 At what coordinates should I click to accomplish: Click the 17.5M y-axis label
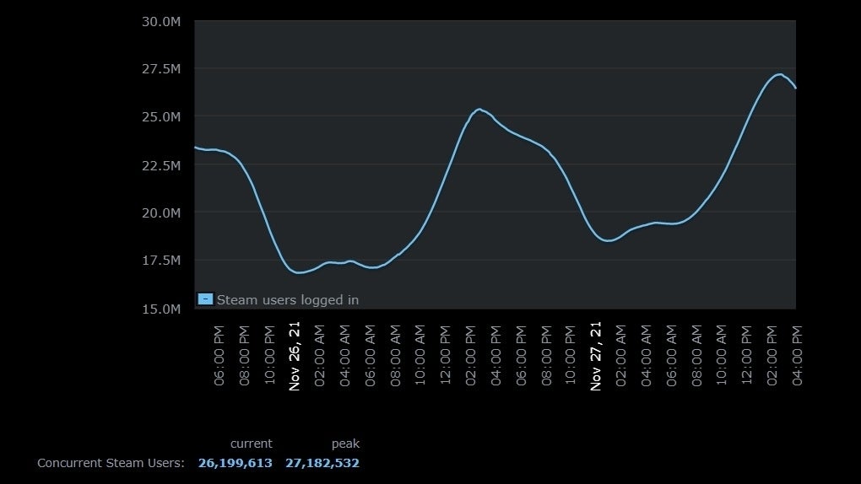click(x=160, y=261)
